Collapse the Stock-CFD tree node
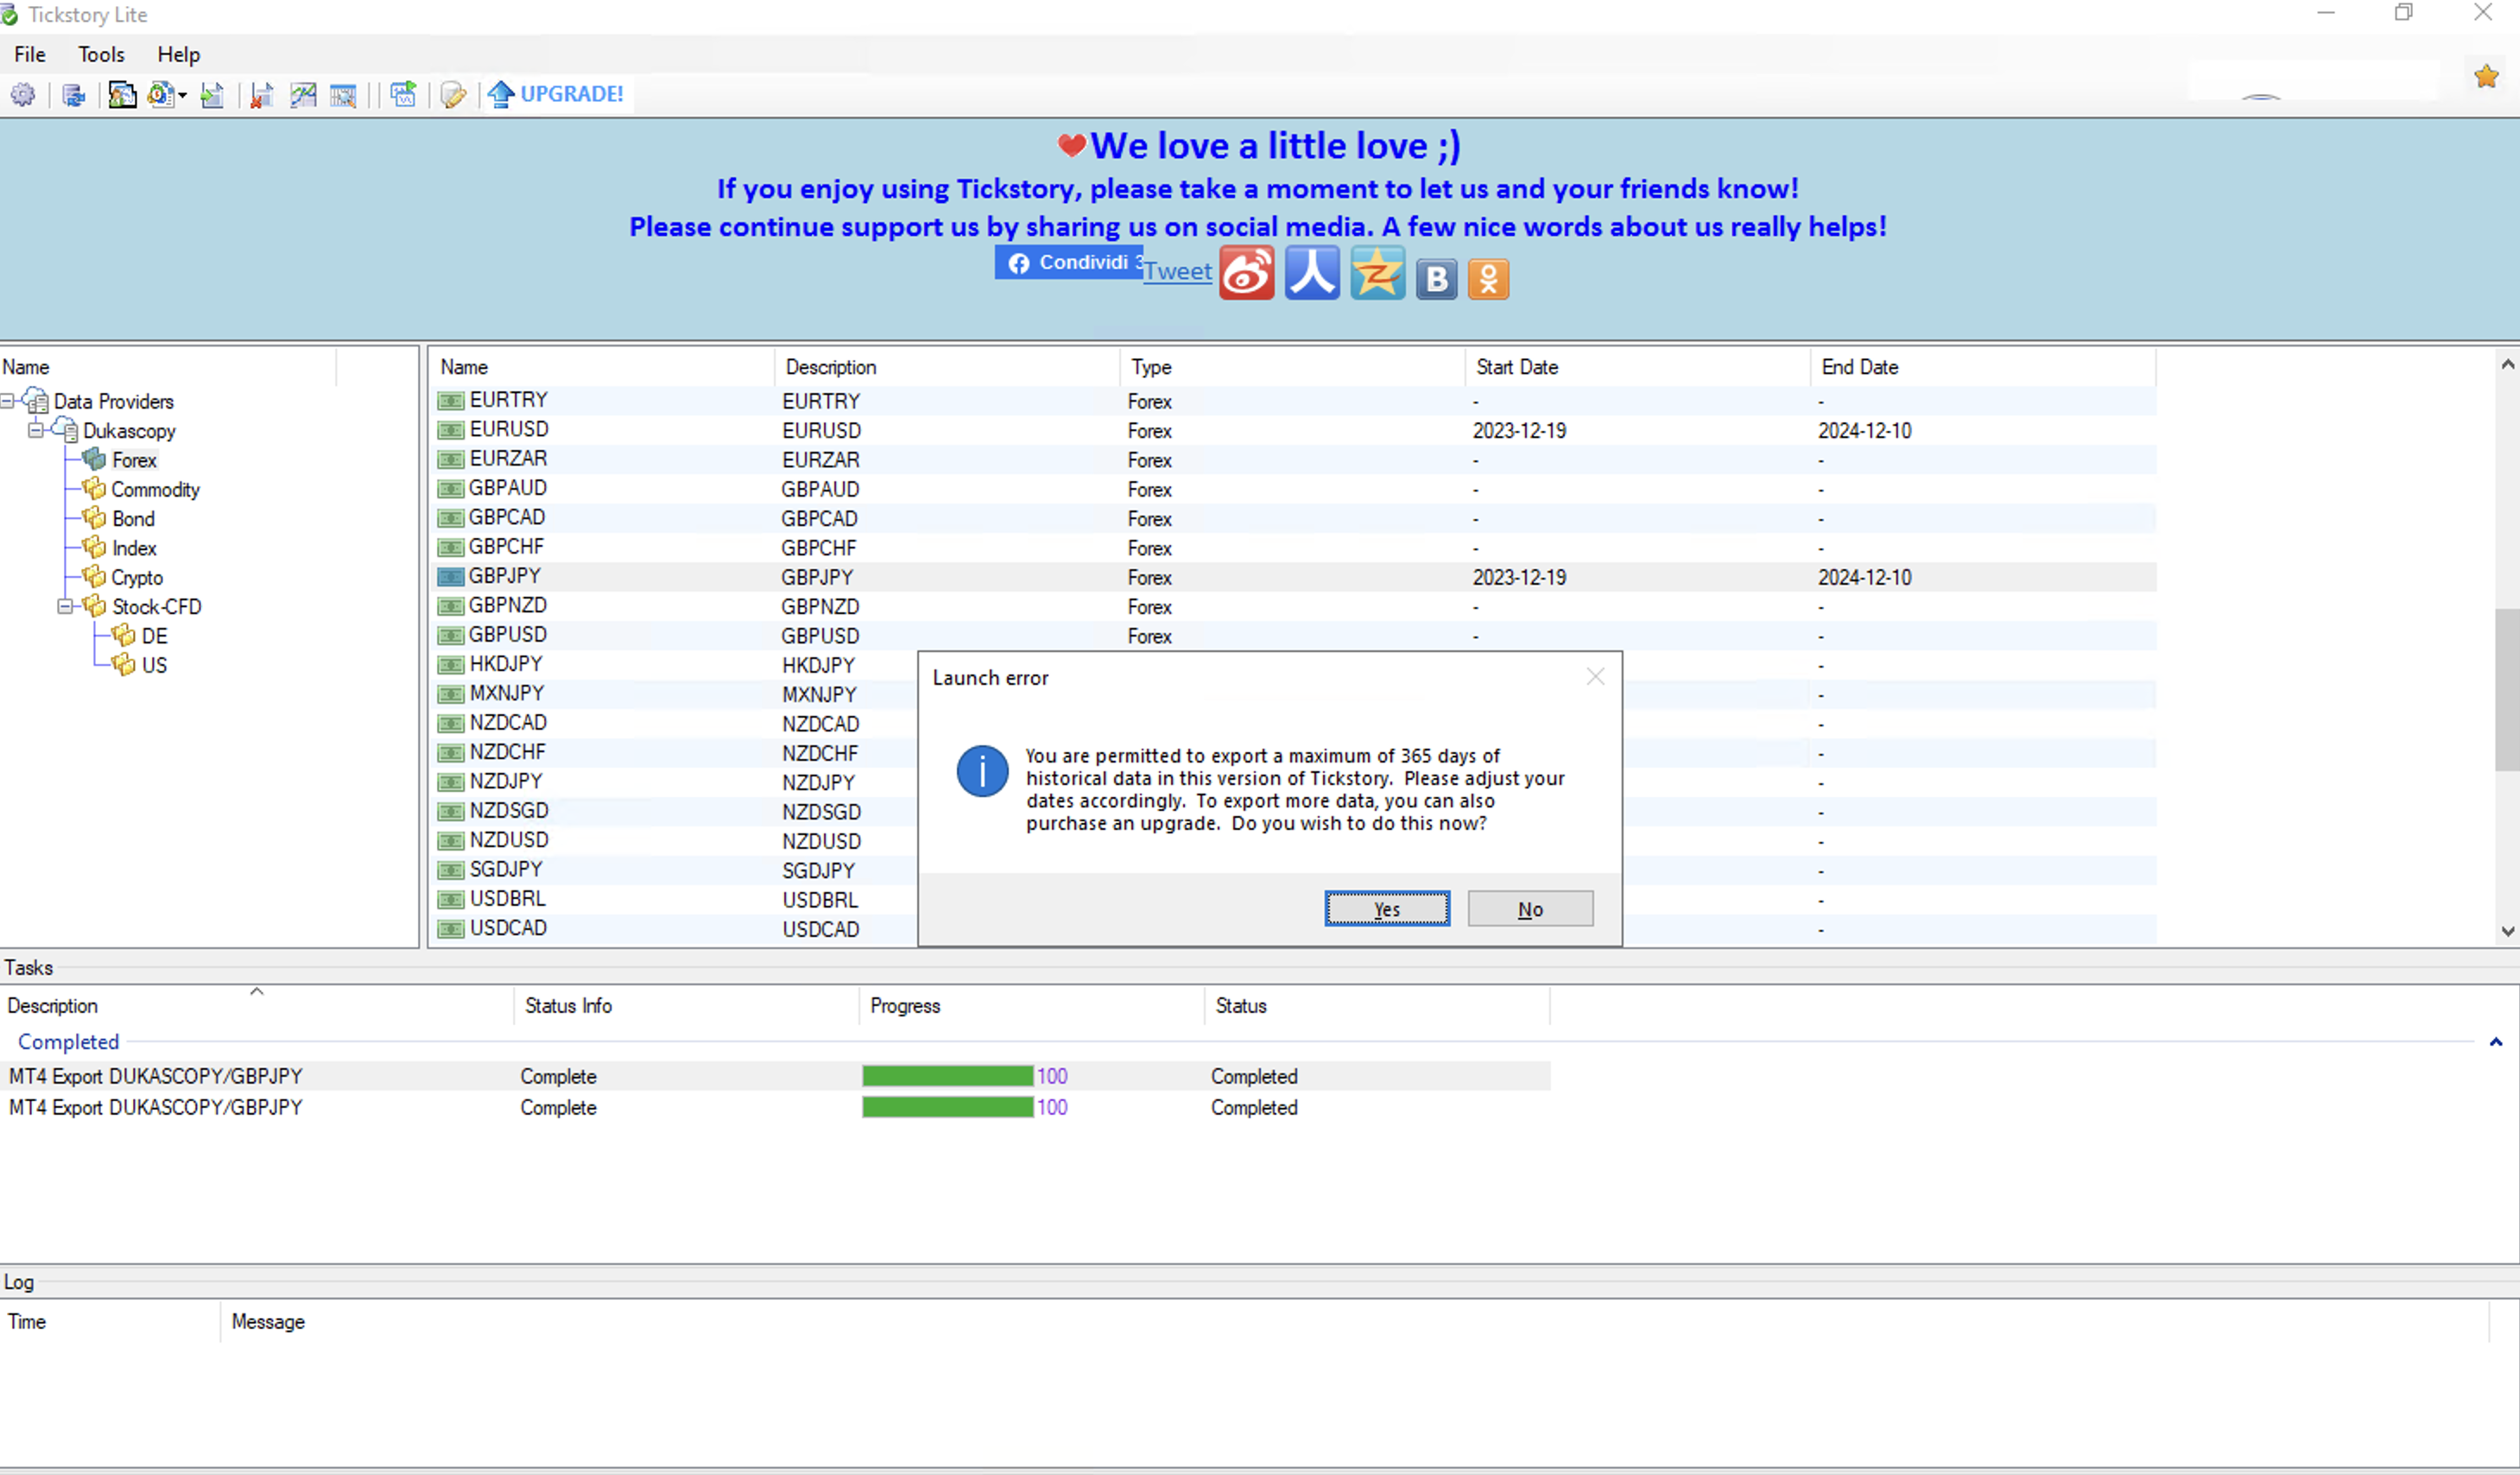This screenshot has width=2520, height=1475. [x=65, y=606]
